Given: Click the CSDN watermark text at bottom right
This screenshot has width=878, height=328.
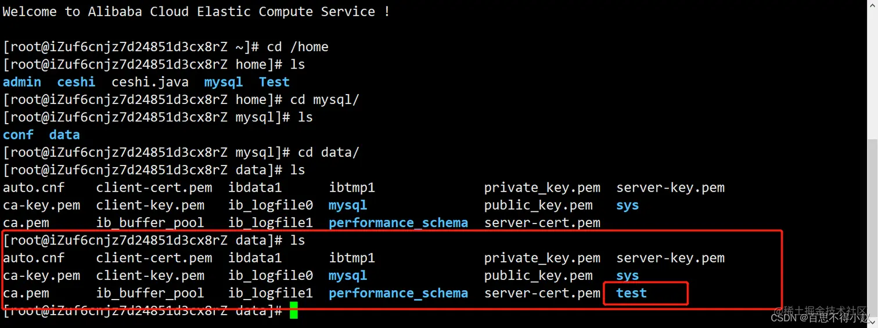Looking at the screenshot, I should pyautogui.click(x=820, y=318).
